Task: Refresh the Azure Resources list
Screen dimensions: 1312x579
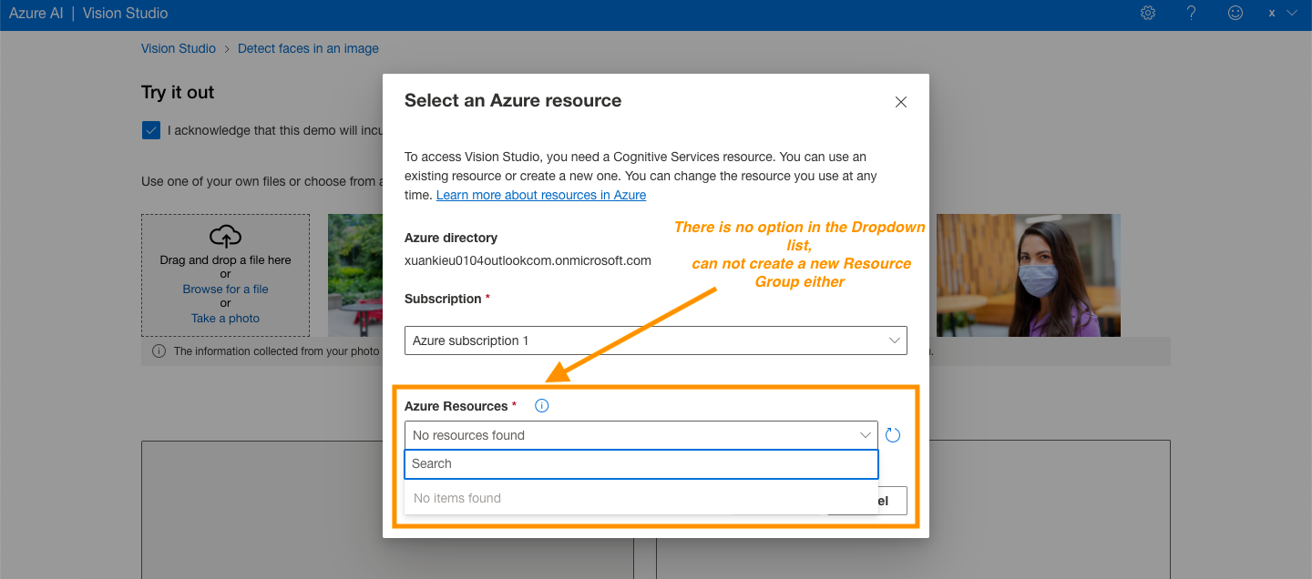Action: click(893, 435)
